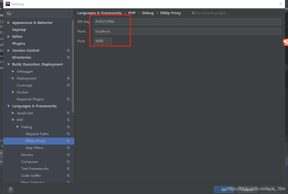
Task: Click project-level icon beside Debug row
Action: pyautogui.click(x=68, y=127)
